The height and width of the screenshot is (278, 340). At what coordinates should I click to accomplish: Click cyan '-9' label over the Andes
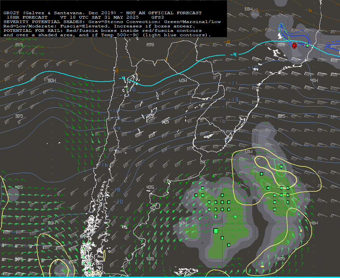pyautogui.click(x=122, y=78)
